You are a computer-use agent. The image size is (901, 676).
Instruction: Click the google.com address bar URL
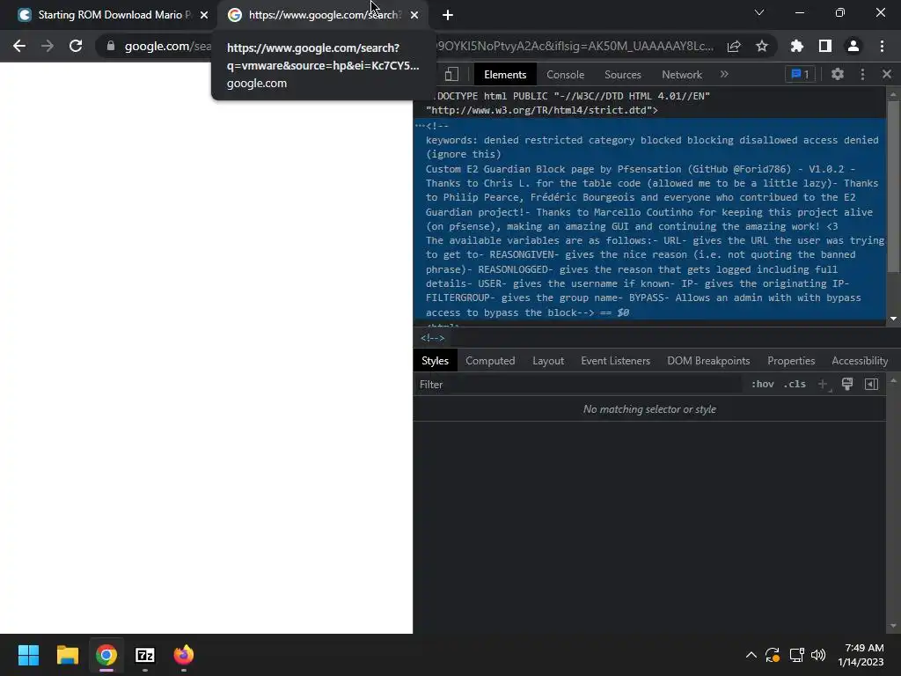(x=168, y=46)
